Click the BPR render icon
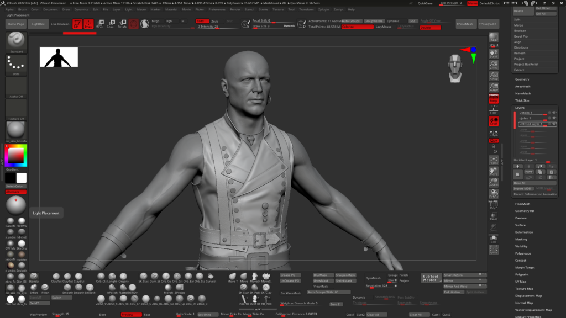The height and width of the screenshot is (318, 566). coord(494,38)
